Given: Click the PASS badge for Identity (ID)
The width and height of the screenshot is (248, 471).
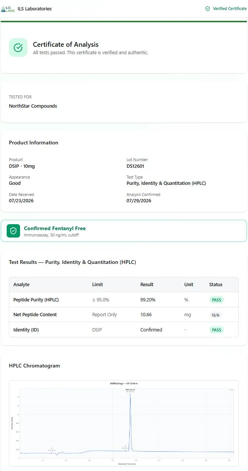Looking at the screenshot, I should click(x=216, y=330).
